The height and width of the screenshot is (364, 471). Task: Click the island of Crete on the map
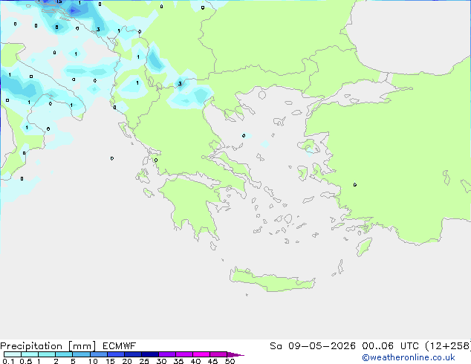click(272, 280)
